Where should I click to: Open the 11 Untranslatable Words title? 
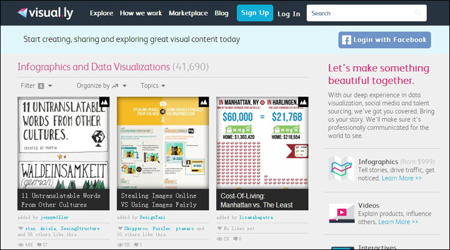61,200
